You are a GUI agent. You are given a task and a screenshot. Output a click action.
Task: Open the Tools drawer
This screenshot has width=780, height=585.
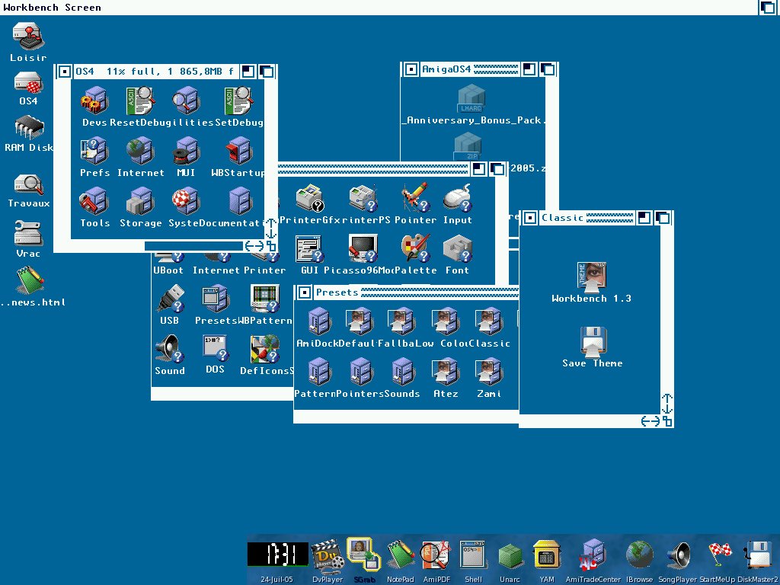tap(94, 201)
